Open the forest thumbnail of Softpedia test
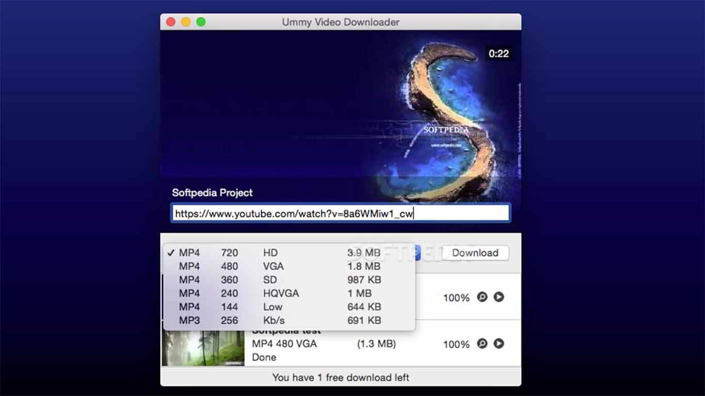Viewport: 705px width, 396px height. tap(203, 348)
